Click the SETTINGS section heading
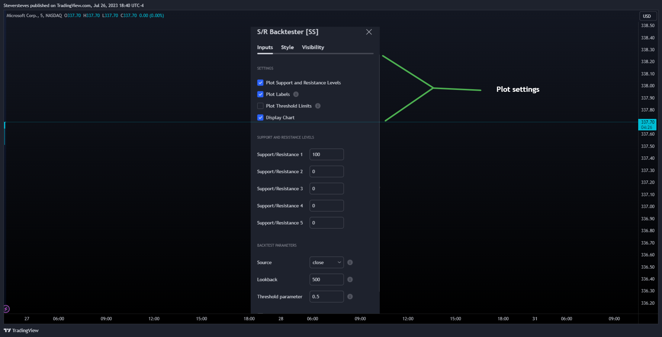Image resolution: width=662 pixels, height=337 pixels. (x=265, y=68)
